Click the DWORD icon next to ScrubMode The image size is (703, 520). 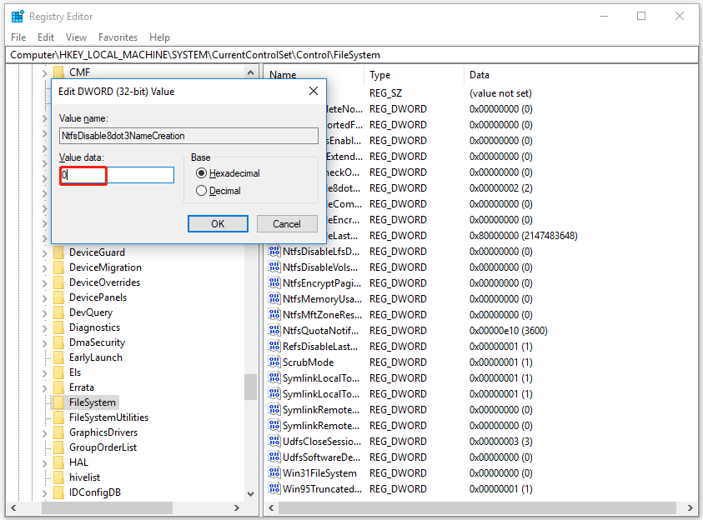pos(274,362)
